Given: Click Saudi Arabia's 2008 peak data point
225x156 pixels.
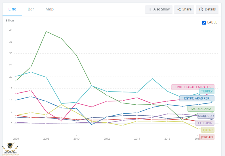Looking at the screenshot, I should [x=46, y=31].
